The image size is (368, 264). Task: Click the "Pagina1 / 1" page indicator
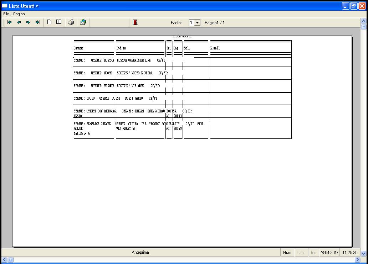tap(215, 23)
